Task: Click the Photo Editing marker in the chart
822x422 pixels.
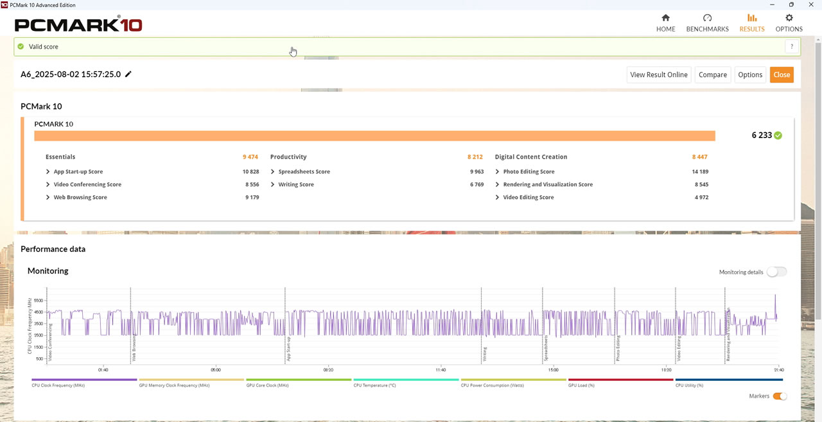Action: [x=618, y=348]
